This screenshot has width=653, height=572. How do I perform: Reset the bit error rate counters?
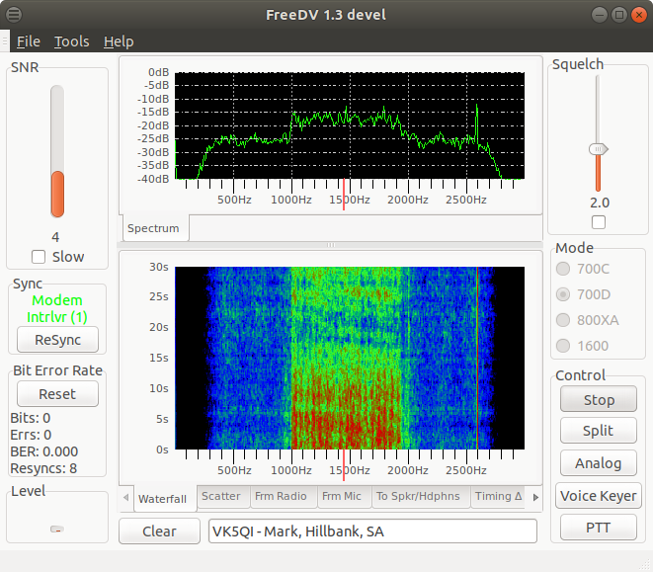click(57, 394)
